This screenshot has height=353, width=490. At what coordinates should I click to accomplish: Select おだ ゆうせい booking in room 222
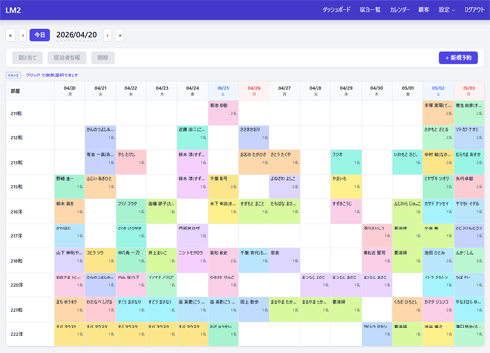223,333
